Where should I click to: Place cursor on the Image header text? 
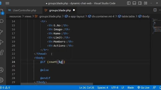[58, 29]
